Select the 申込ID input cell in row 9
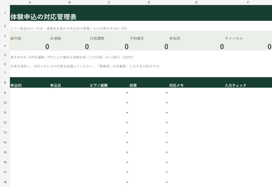272x187 pixels. point(30,93)
